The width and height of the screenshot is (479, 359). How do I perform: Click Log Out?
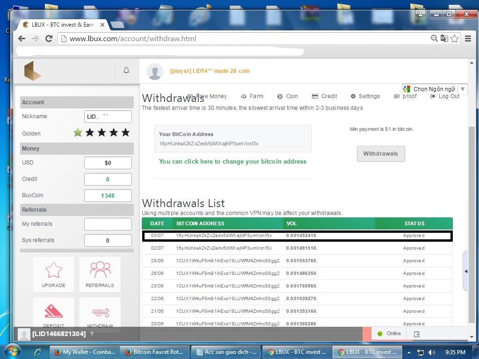click(445, 96)
